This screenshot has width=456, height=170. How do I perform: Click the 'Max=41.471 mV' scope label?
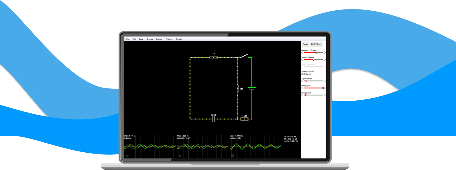pyautogui.click(x=237, y=136)
